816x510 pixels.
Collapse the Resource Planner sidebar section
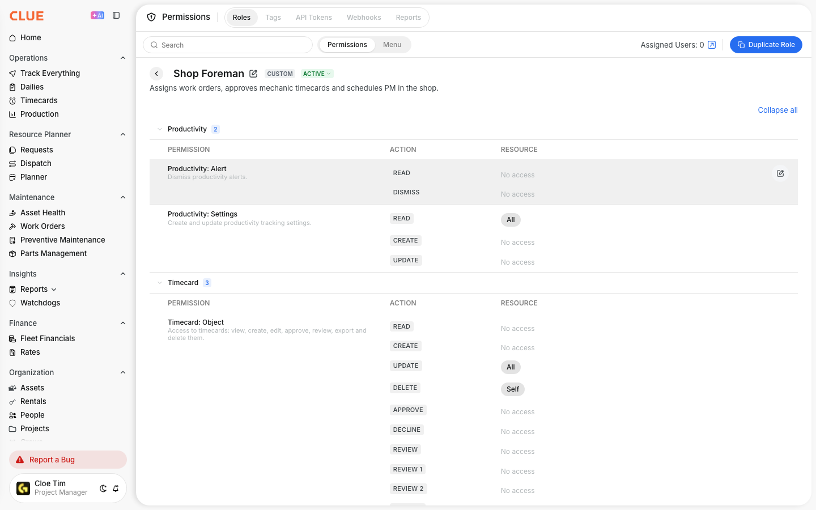coord(123,134)
